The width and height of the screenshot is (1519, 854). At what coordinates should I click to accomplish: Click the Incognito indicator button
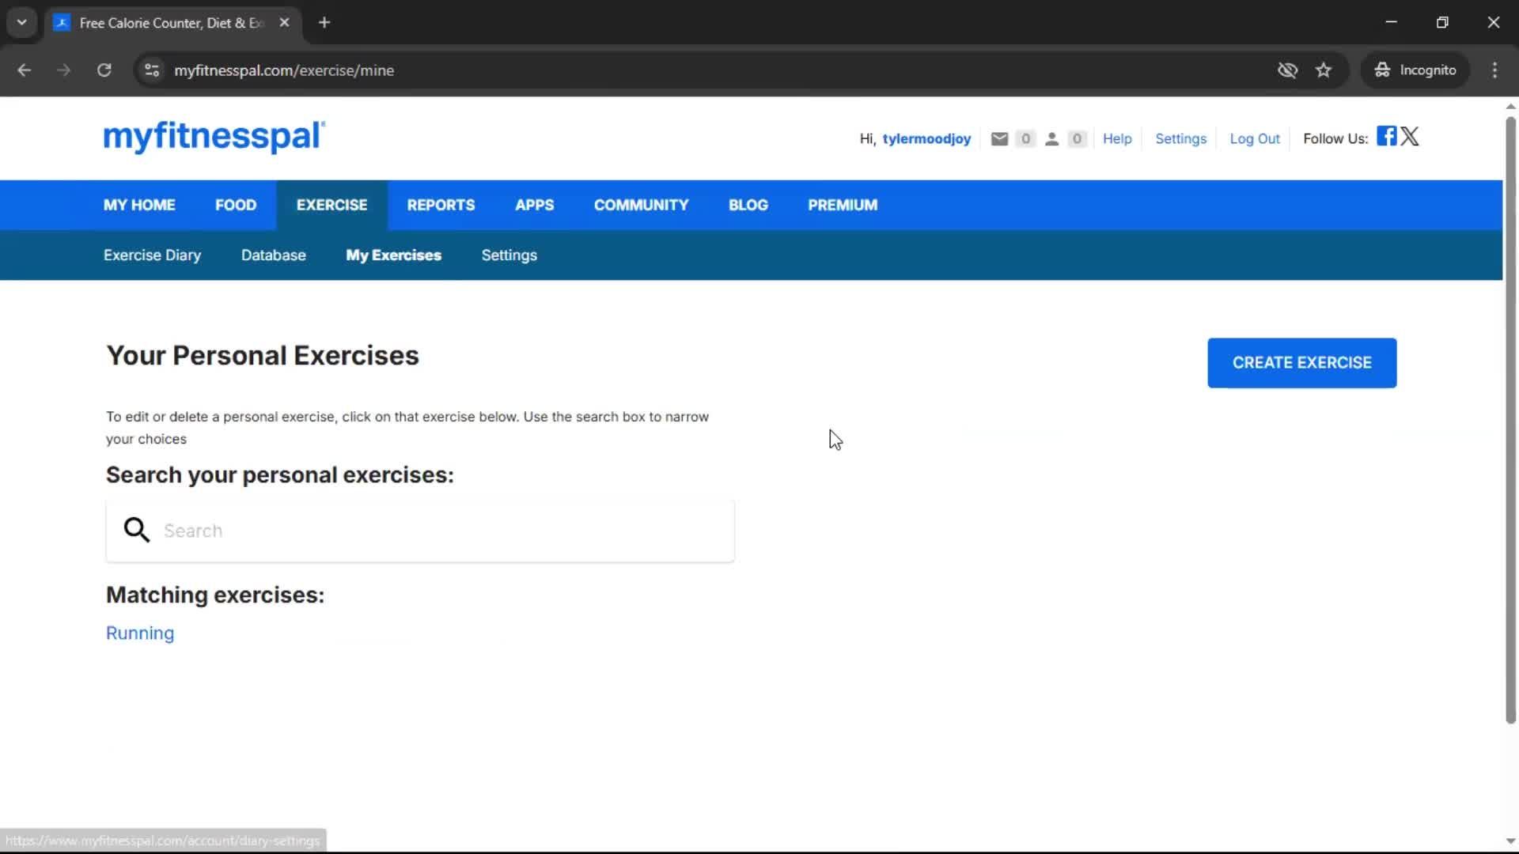click(1415, 70)
